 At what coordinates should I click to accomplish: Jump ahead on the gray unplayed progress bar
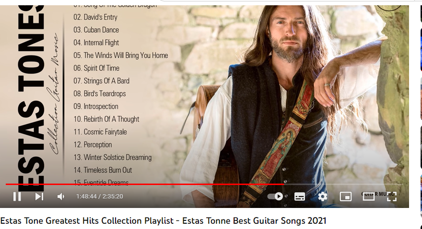343,185
